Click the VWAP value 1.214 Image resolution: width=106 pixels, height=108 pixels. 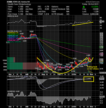pos(47,14)
